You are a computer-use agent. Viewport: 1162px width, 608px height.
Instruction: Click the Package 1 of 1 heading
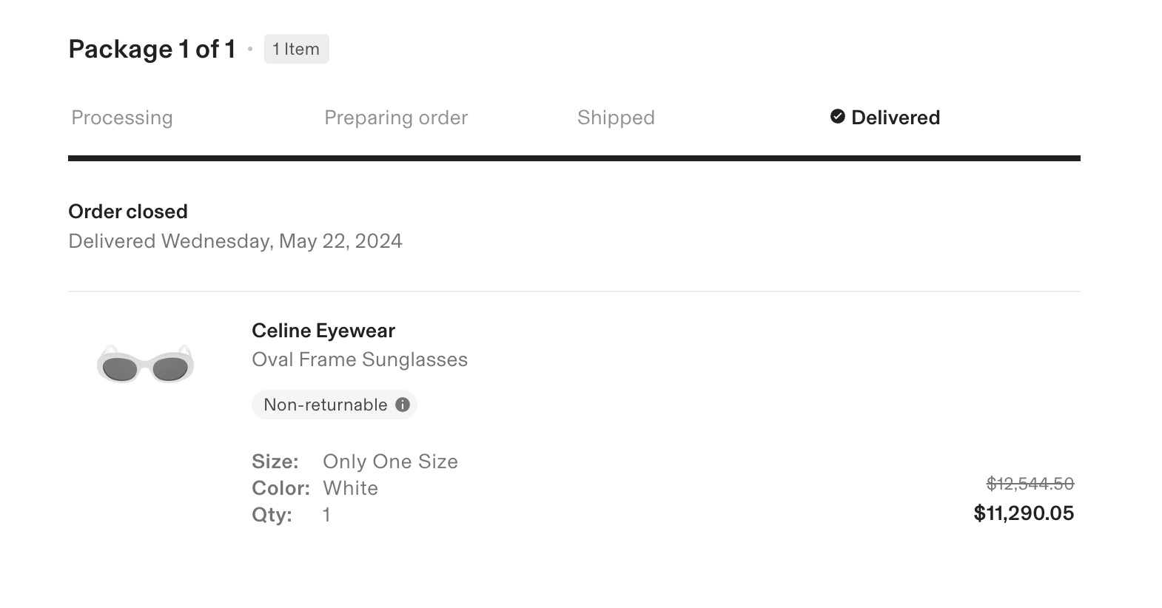[152, 49]
